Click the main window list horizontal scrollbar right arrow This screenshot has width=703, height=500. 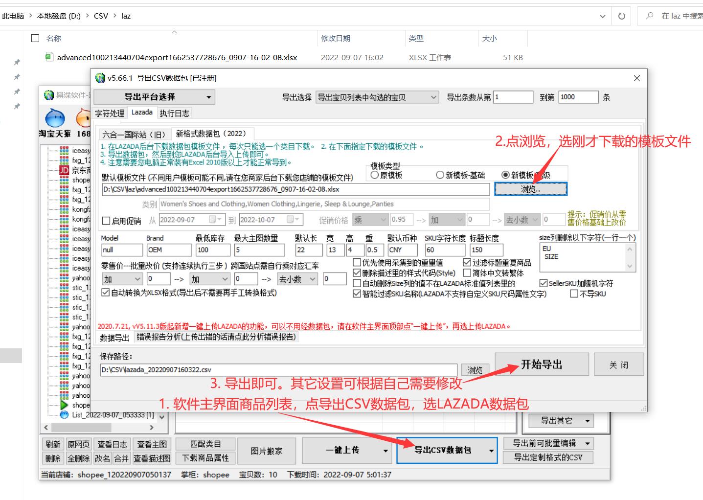click(x=152, y=427)
